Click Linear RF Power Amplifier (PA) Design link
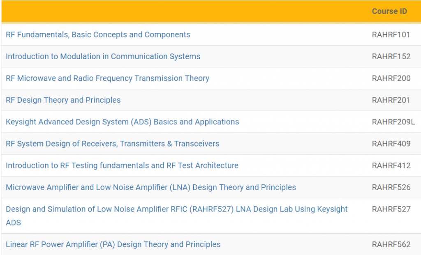The height and width of the screenshot is (255, 421). pos(113,245)
